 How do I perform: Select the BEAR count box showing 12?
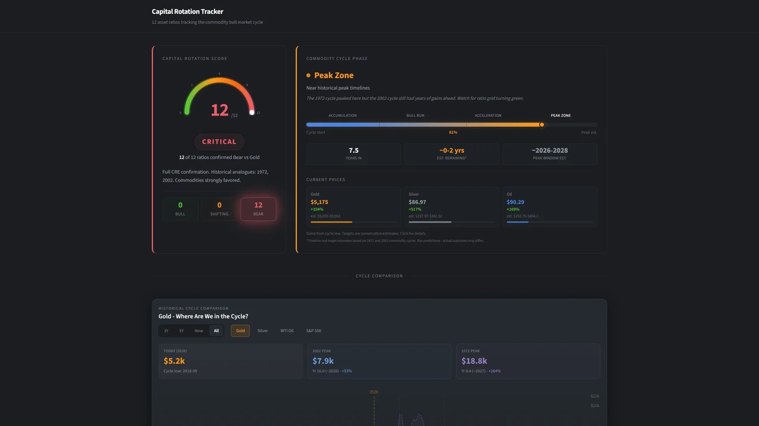[258, 209]
